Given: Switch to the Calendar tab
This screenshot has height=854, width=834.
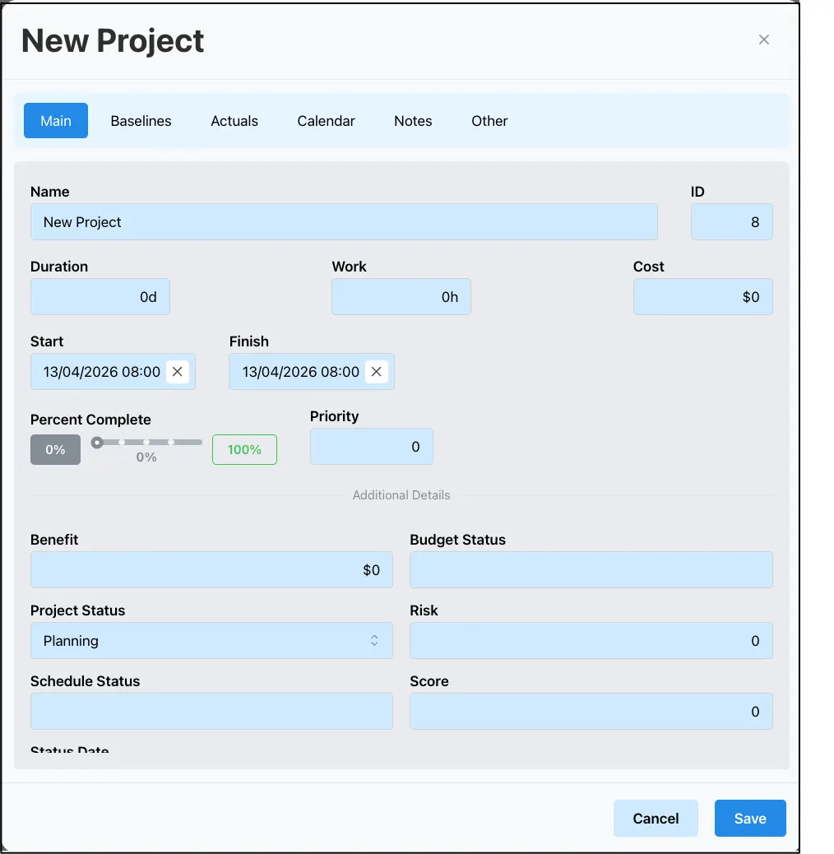Looking at the screenshot, I should pos(326,120).
